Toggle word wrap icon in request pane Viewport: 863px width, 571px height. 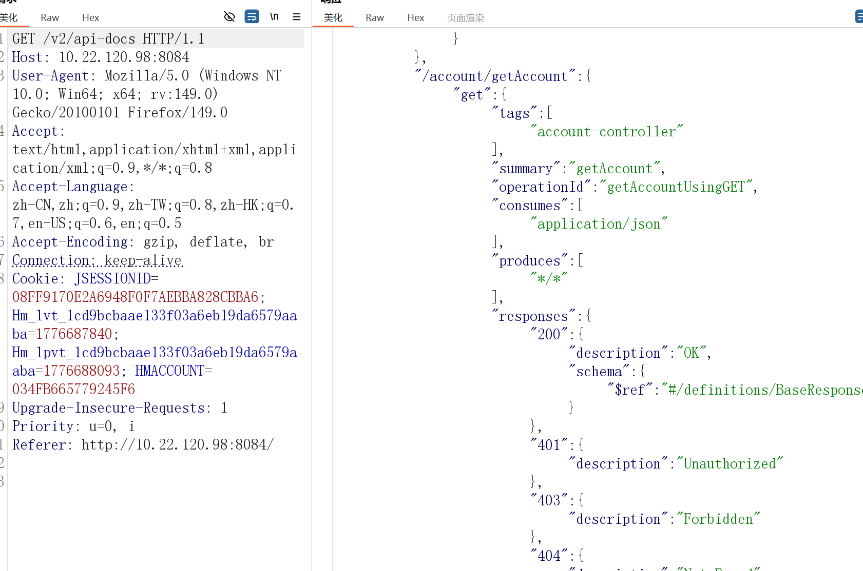click(252, 17)
